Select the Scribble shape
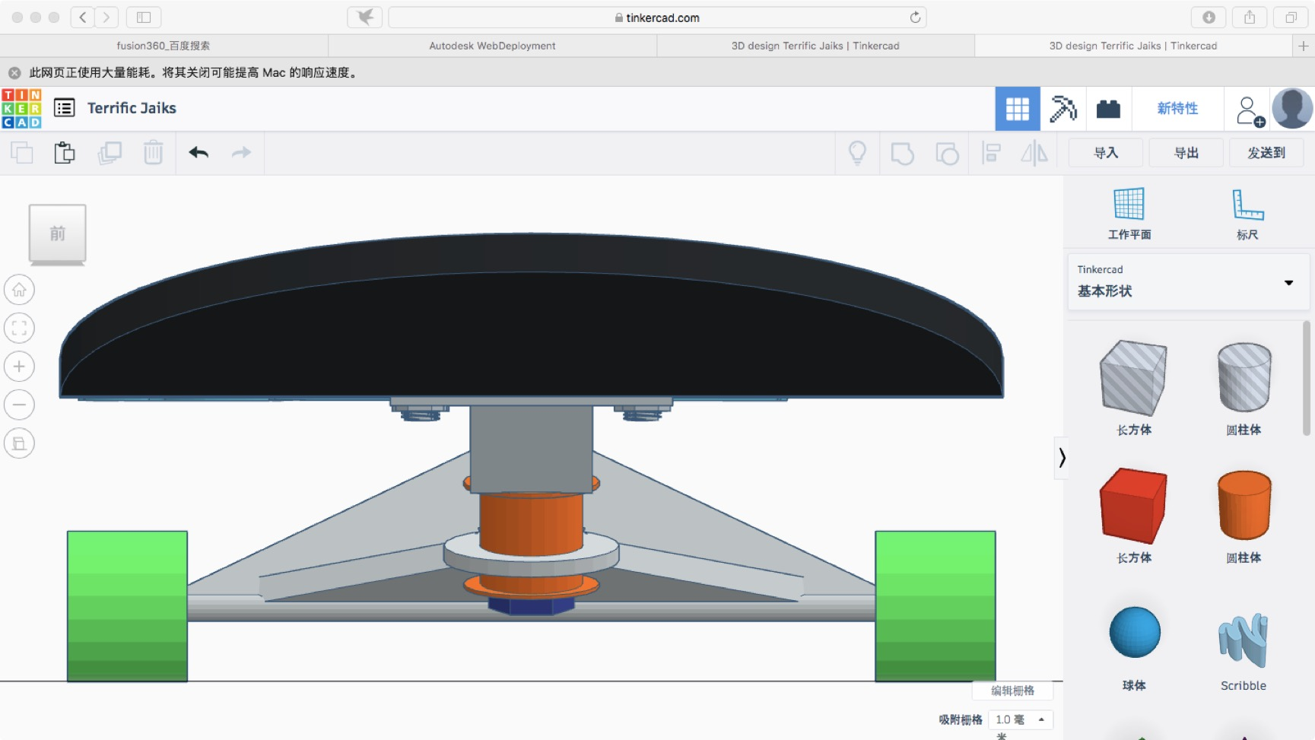This screenshot has width=1315, height=740. (1243, 640)
